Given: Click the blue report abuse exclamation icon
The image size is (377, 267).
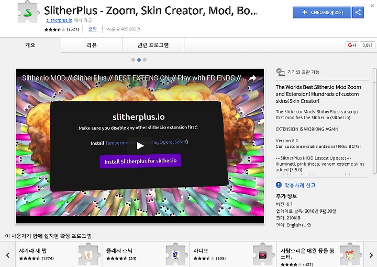Looking at the screenshot, I should point(279,185).
